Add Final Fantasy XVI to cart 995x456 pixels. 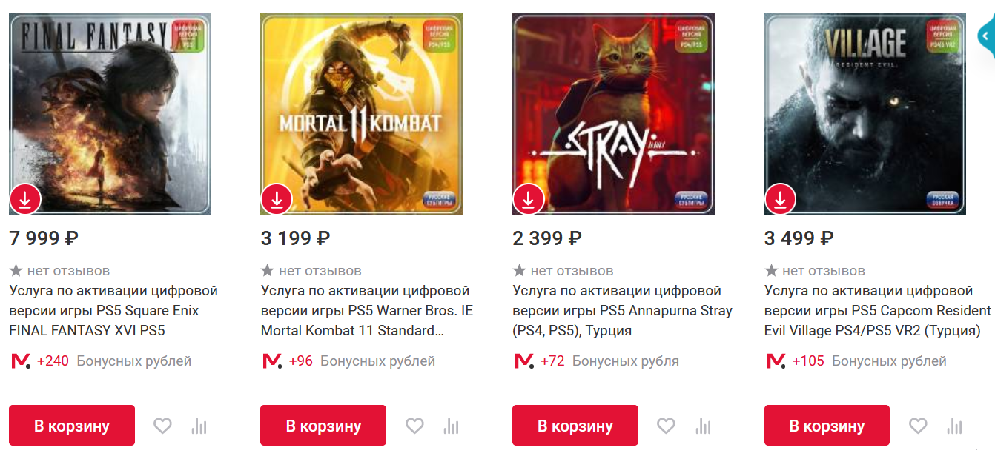(72, 426)
